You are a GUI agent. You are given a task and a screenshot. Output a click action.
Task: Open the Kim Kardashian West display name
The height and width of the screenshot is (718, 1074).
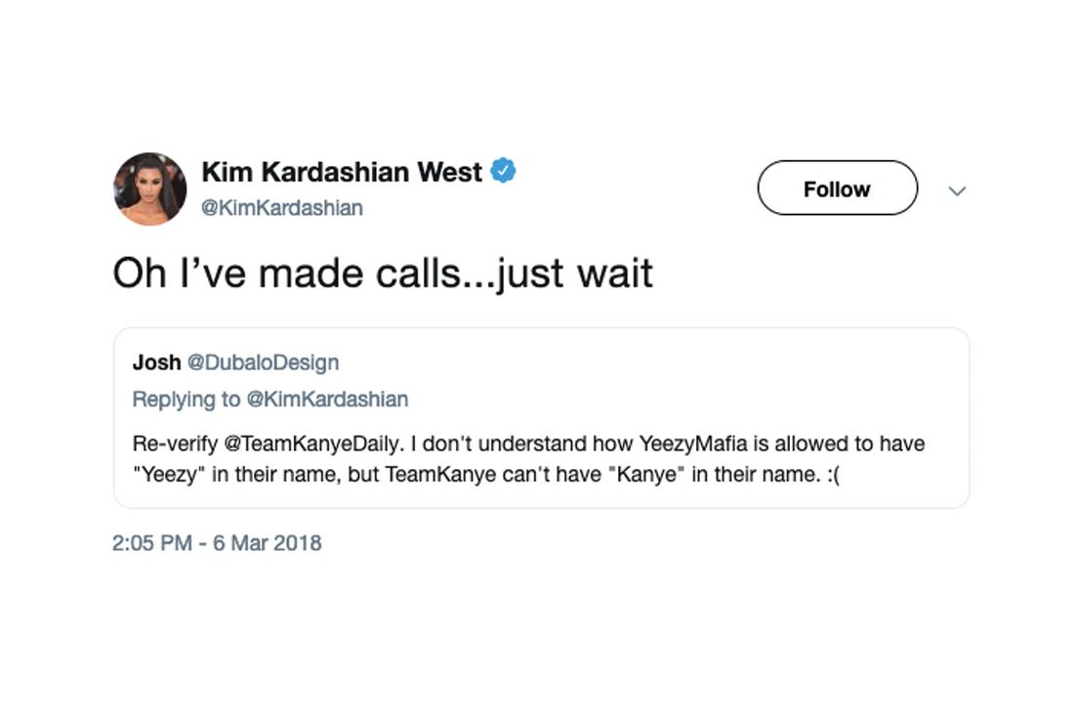(x=342, y=172)
